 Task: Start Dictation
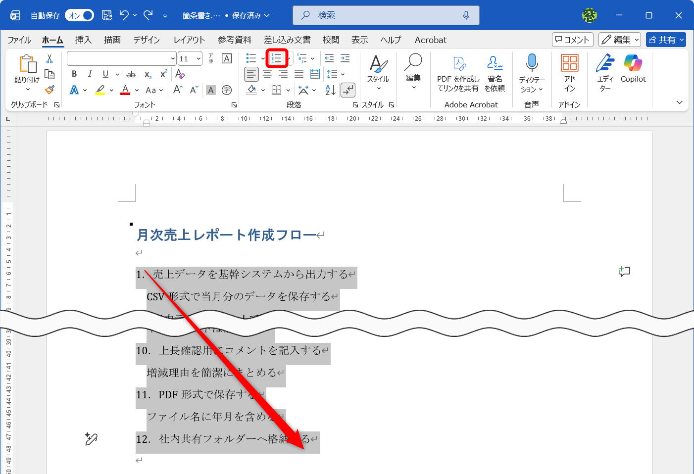pos(532,69)
